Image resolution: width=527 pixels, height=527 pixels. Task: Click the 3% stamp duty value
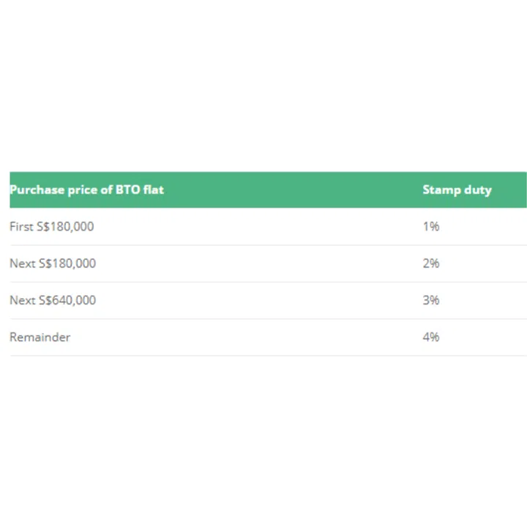point(431,300)
